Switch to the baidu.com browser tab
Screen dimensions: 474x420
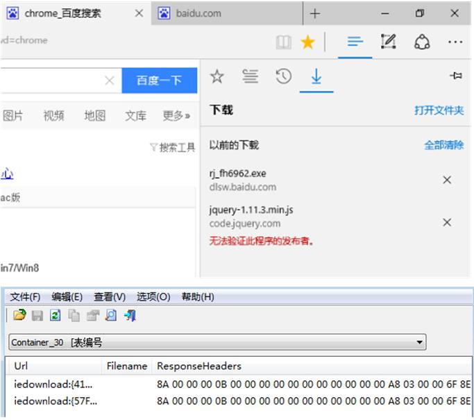[x=227, y=13]
